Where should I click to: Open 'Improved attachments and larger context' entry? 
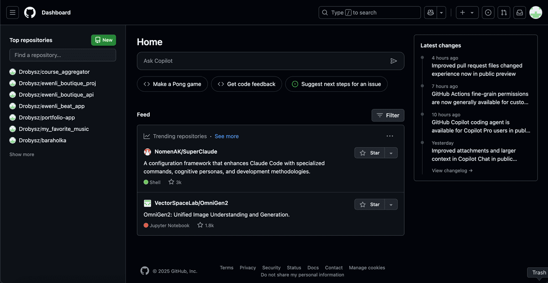(474, 155)
